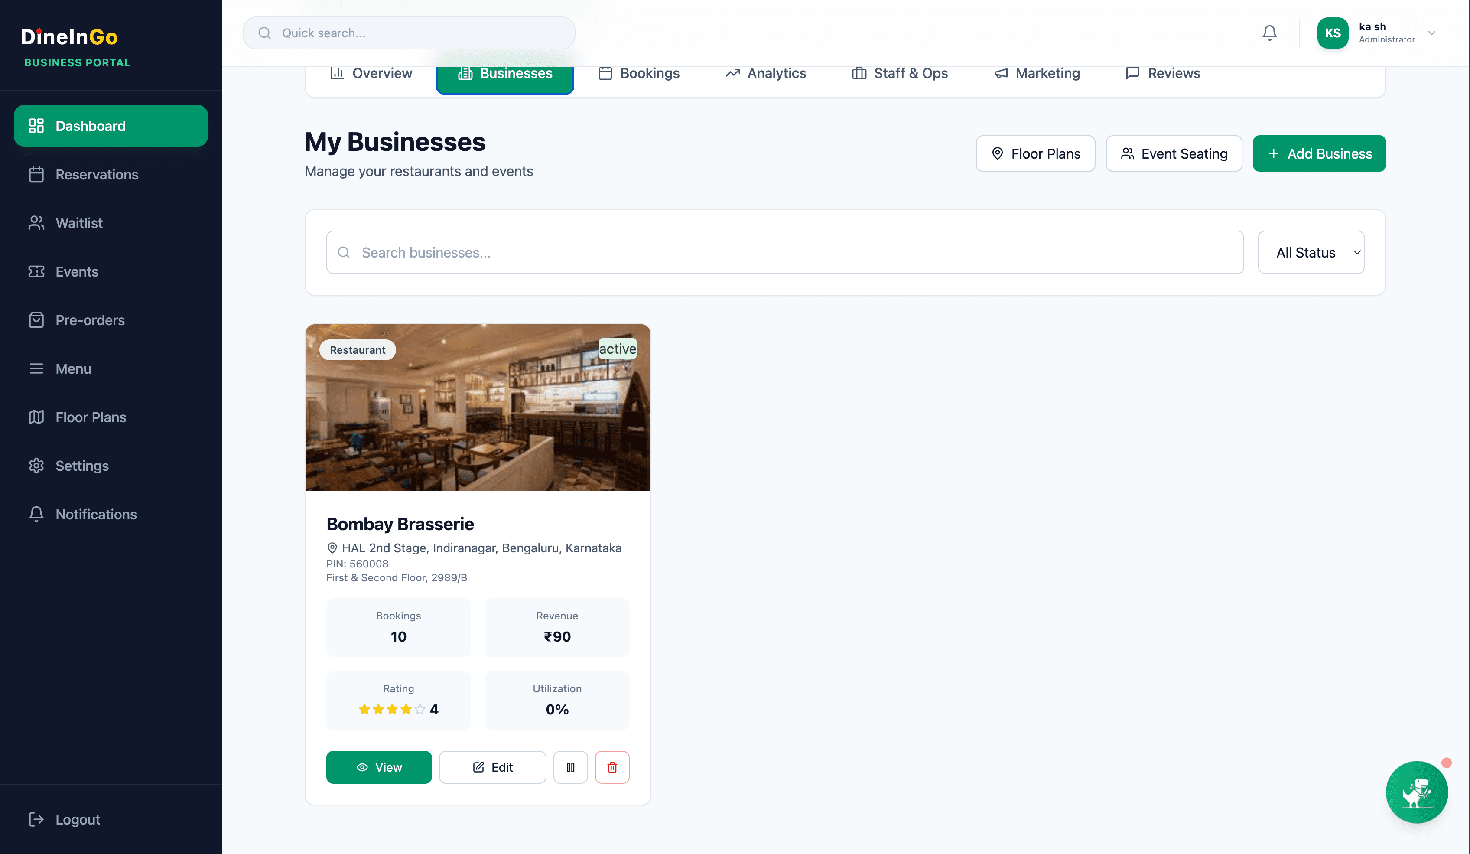The image size is (1470, 854).
Task: Click the Search businesses input field
Action: tap(784, 253)
